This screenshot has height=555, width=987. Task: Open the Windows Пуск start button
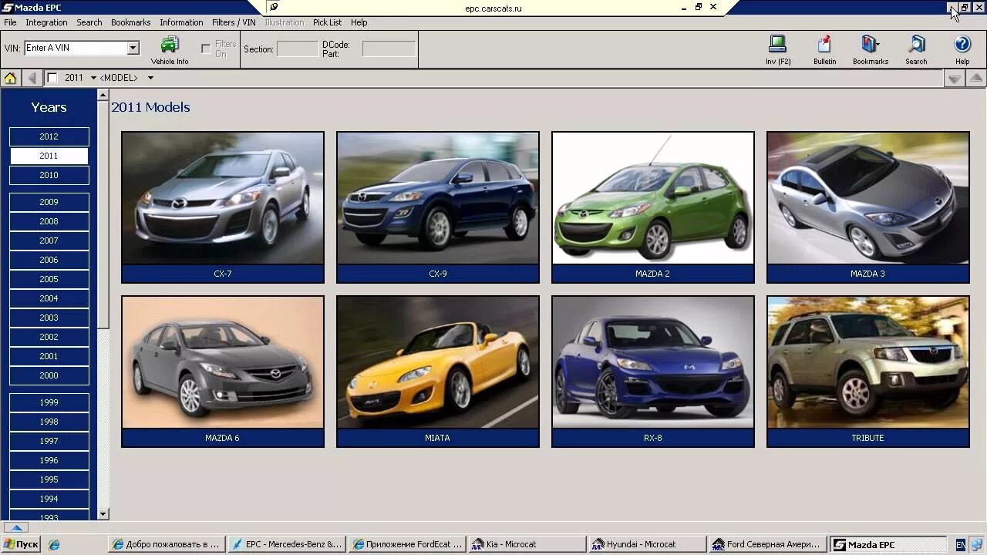tap(21, 544)
